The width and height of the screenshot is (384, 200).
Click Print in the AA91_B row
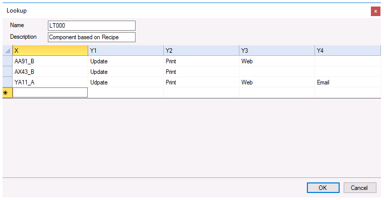[x=201, y=61]
